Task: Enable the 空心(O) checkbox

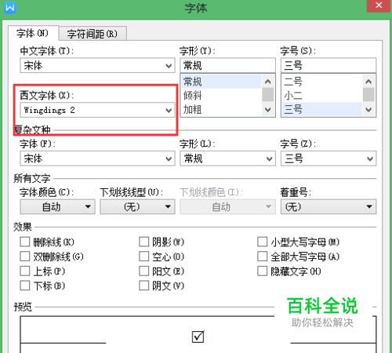Action: tap(144, 257)
